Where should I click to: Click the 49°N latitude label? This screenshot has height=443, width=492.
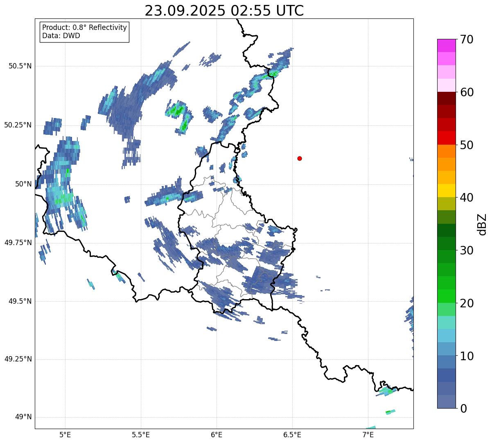click(23, 417)
